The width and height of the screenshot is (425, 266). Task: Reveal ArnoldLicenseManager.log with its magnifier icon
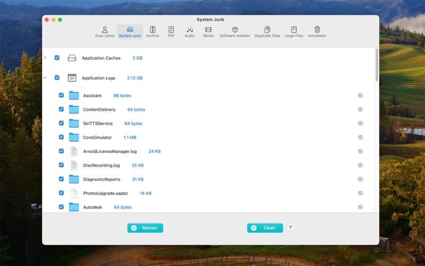360,151
